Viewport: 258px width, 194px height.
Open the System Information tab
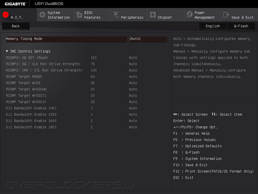tap(55, 15)
